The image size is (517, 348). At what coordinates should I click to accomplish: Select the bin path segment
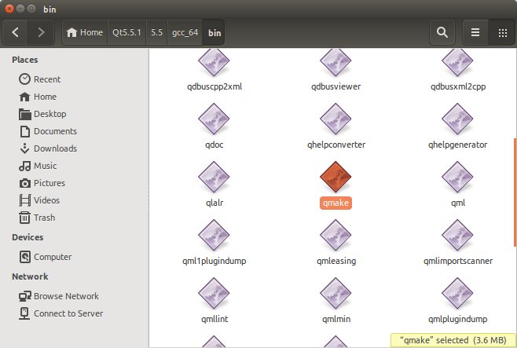[x=214, y=32]
